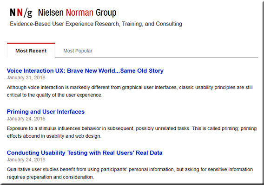Click the gray divider line beside the tabs
The image size is (264, 185).
point(157,57)
